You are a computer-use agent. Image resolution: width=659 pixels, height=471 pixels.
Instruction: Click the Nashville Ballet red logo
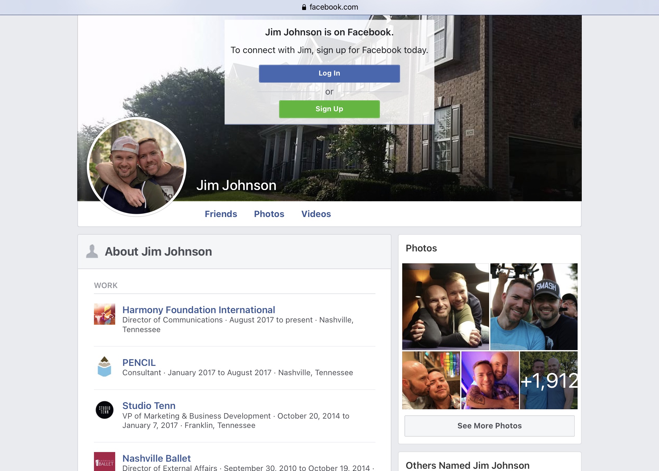click(x=104, y=462)
